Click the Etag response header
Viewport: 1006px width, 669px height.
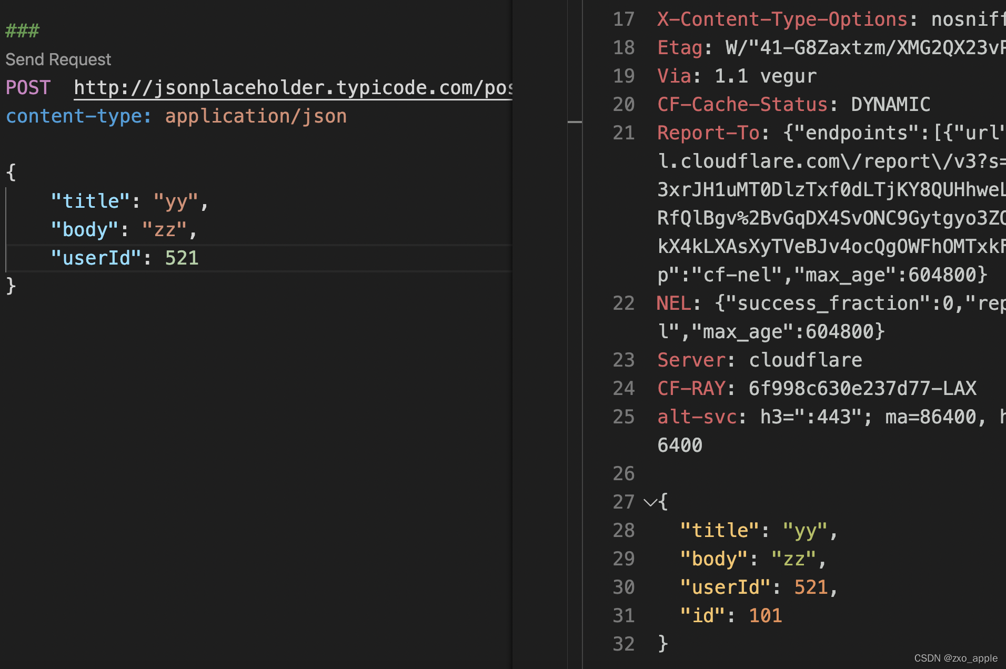click(x=680, y=48)
